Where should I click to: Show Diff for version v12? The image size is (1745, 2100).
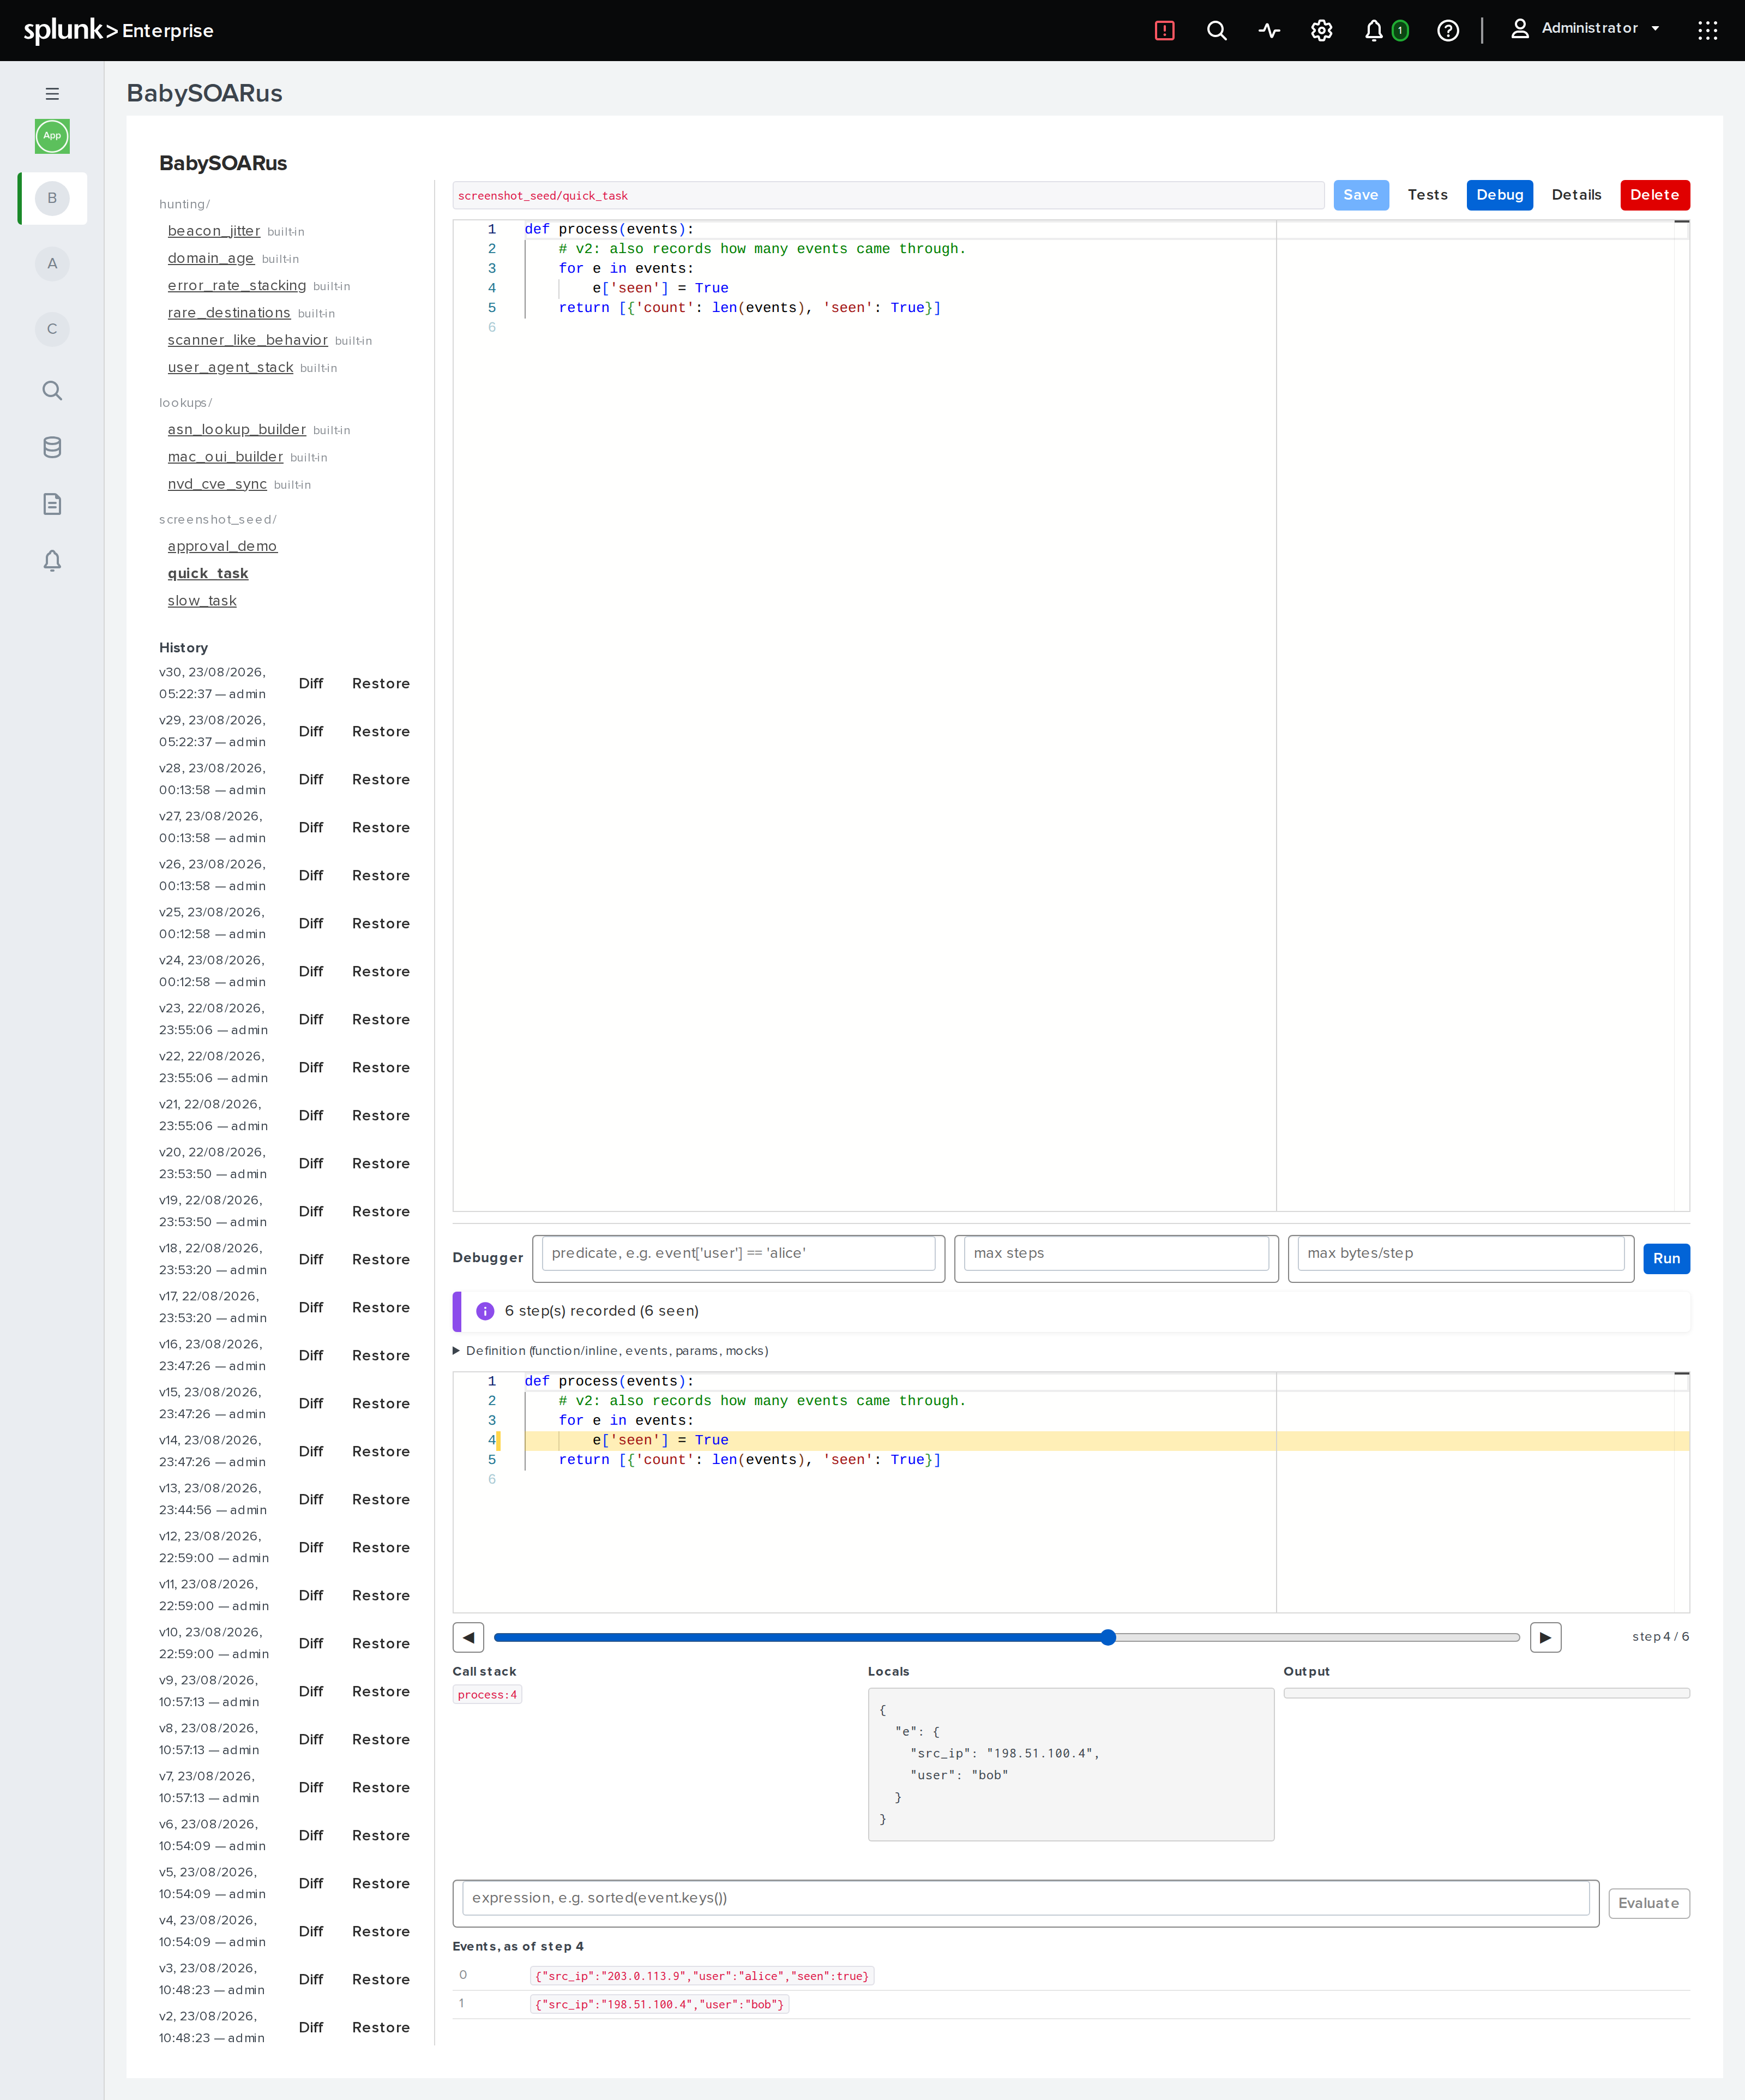tap(311, 1547)
